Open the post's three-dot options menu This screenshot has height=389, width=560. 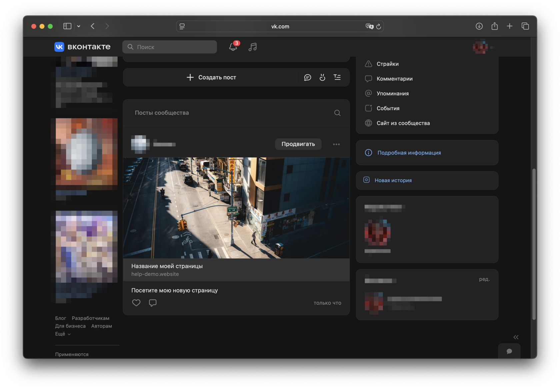[336, 144]
